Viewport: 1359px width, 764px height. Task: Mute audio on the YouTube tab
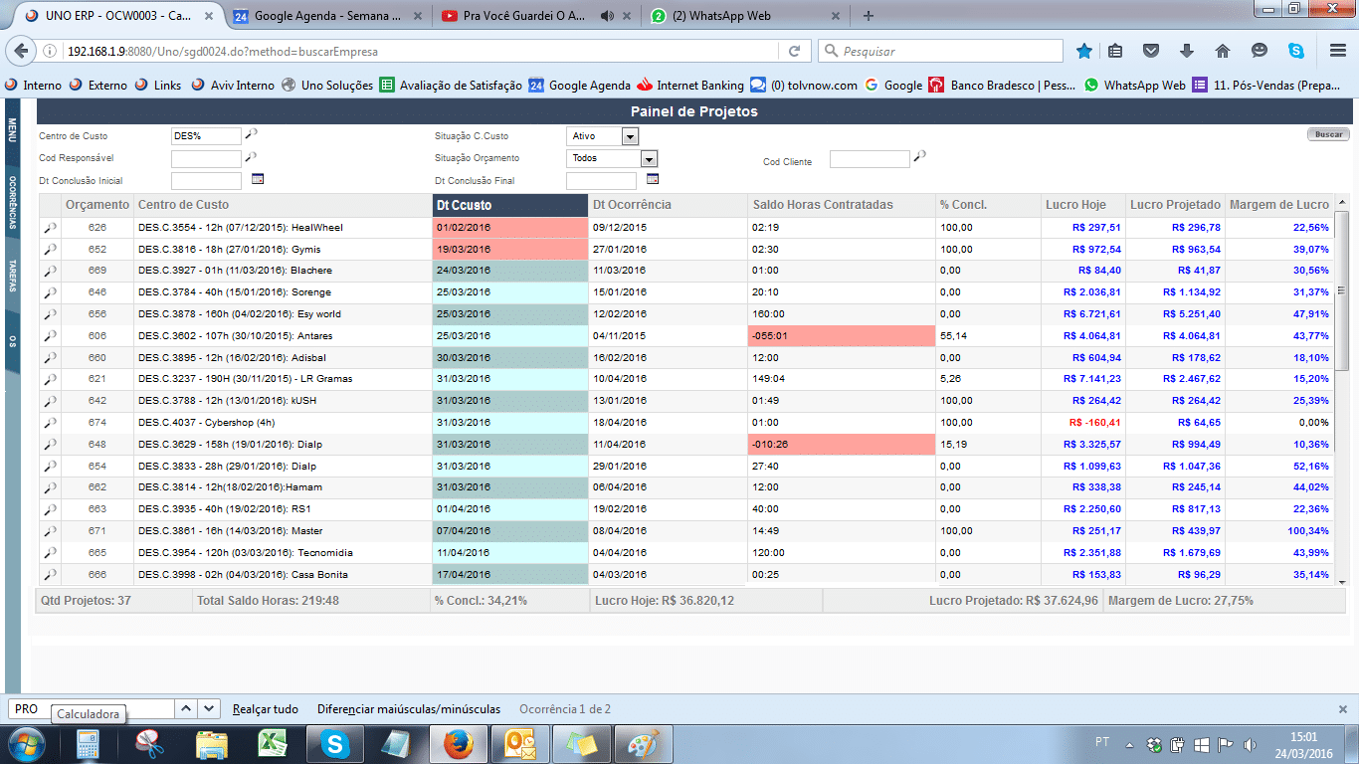click(607, 16)
